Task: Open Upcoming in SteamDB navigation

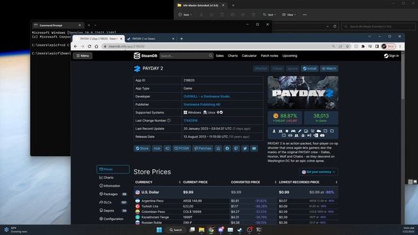Action: [289, 55]
